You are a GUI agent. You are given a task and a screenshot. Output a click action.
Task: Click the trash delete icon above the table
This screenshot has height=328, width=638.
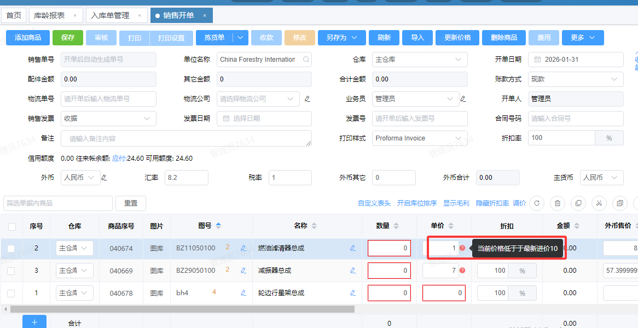[x=557, y=203]
